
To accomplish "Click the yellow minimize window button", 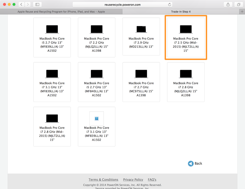I will (9, 4).
